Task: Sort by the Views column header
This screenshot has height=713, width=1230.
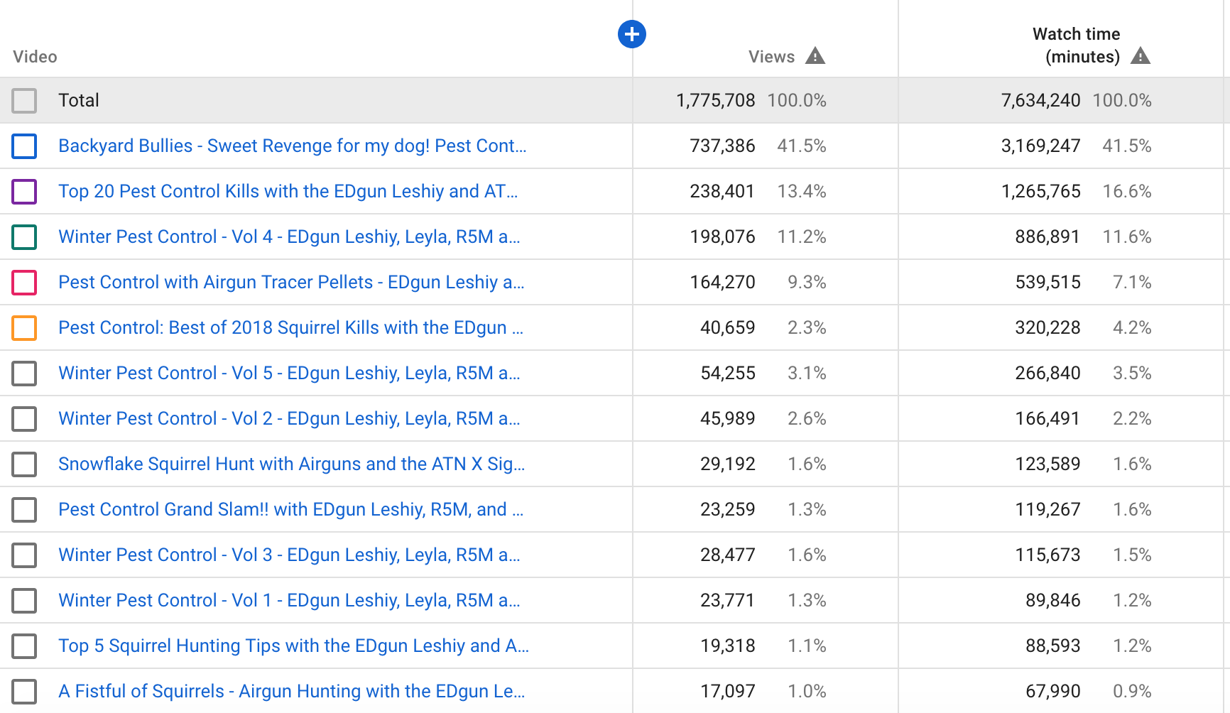Action: point(771,57)
